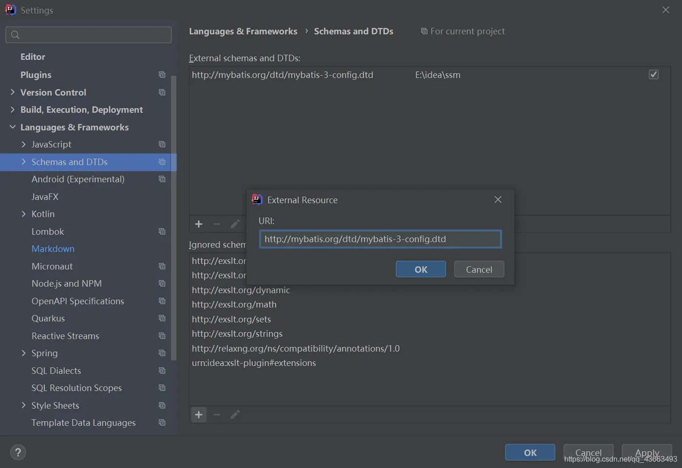Expand the Kotlin tree node
682x468 pixels.
[x=24, y=214]
